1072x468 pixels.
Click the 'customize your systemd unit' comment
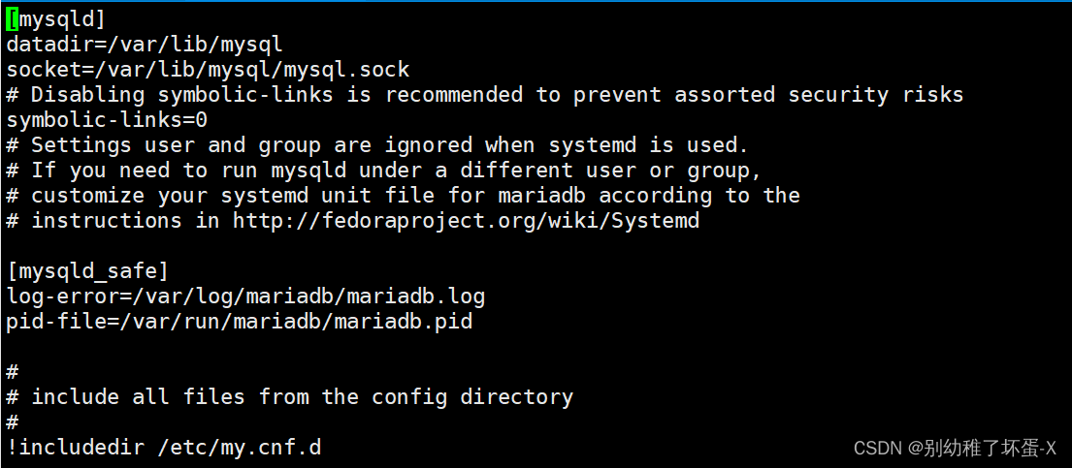403,196
